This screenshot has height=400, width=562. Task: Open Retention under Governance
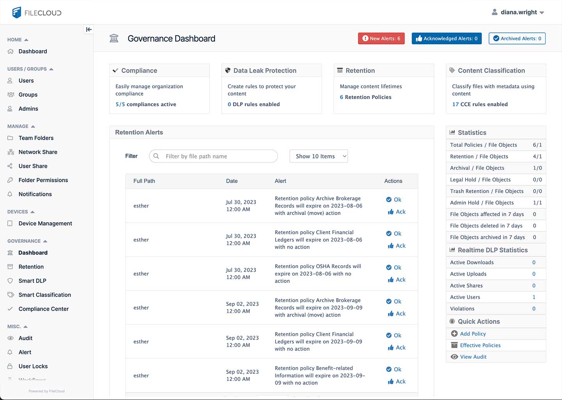tap(30, 267)
